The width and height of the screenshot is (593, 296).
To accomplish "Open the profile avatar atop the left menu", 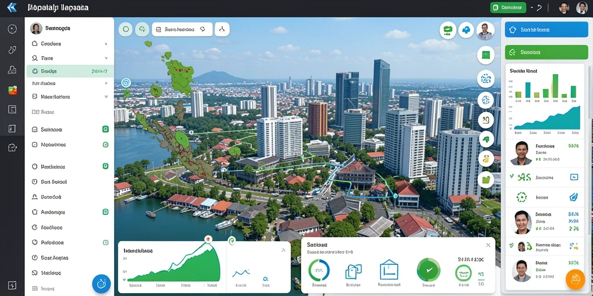I will click(36, 28).
